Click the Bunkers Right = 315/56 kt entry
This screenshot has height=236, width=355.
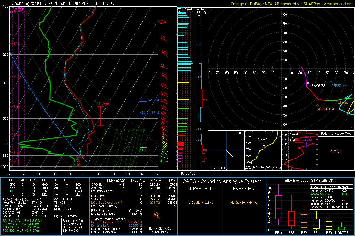tap(117, 222)
